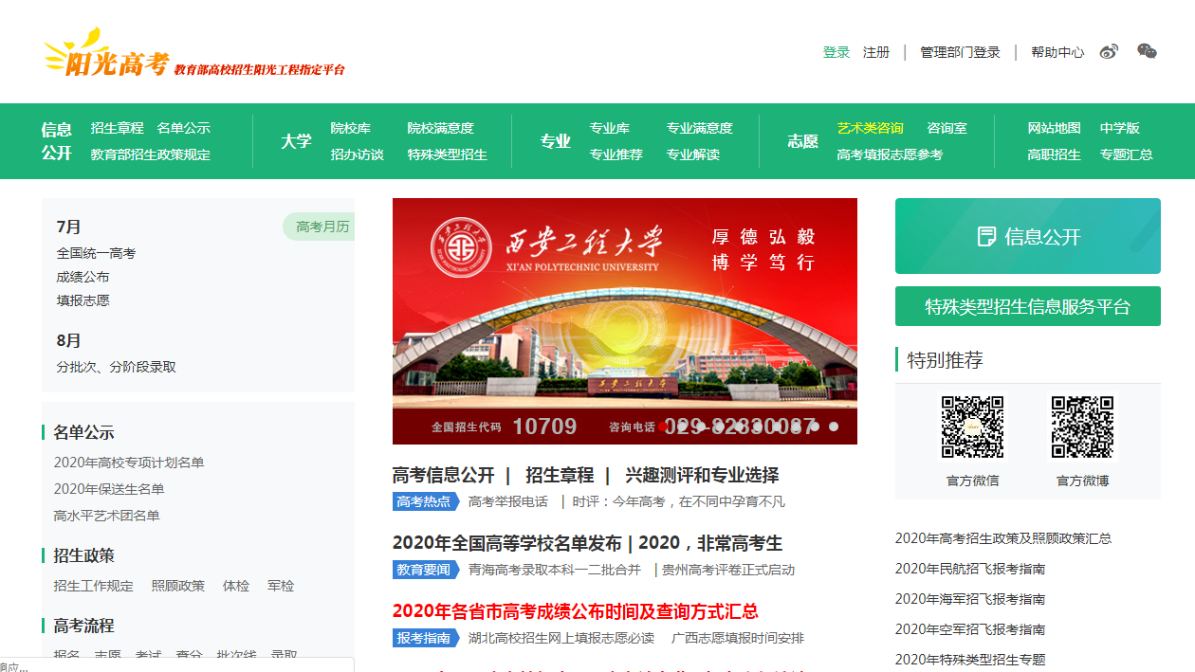Click the 报考指南 blue tag
Screen dimensions: 1195x672
425,638
